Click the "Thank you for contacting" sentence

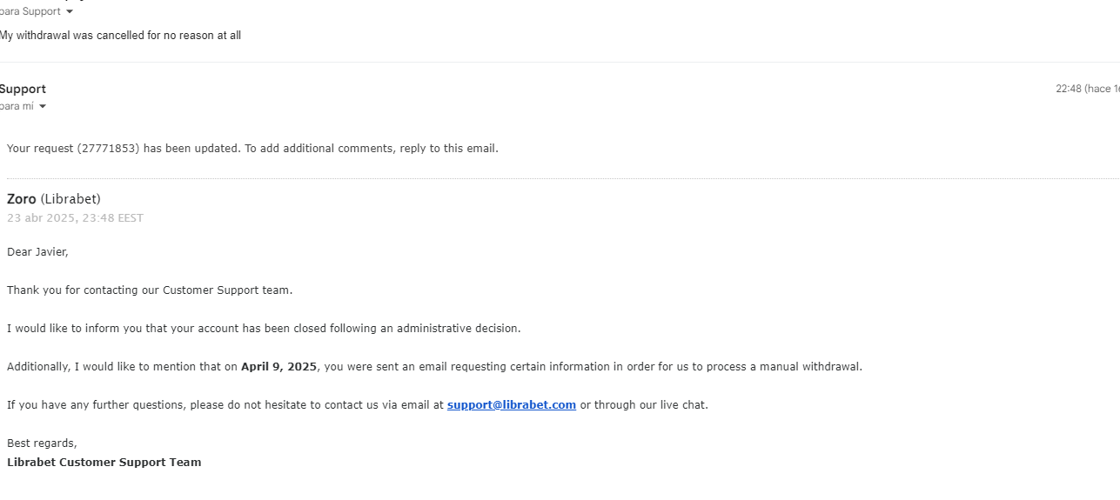click(150, 290)
